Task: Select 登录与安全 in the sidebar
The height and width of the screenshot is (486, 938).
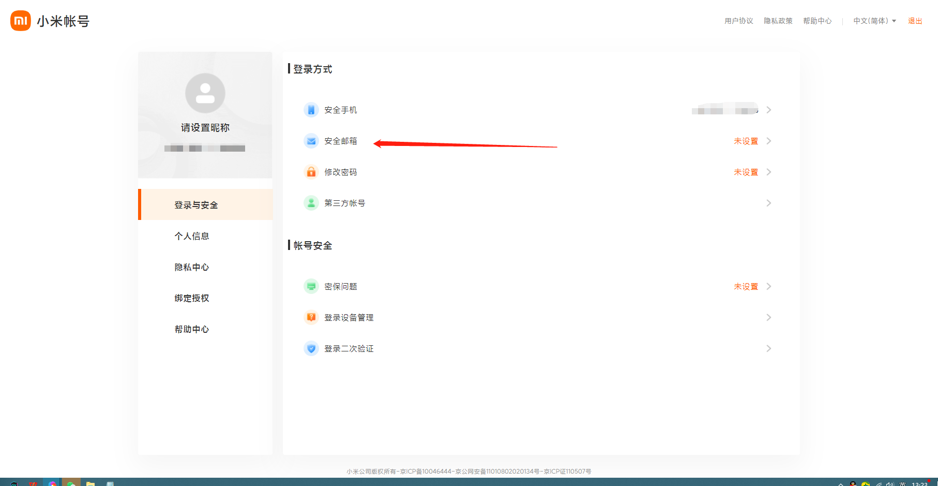Action: 205,204
